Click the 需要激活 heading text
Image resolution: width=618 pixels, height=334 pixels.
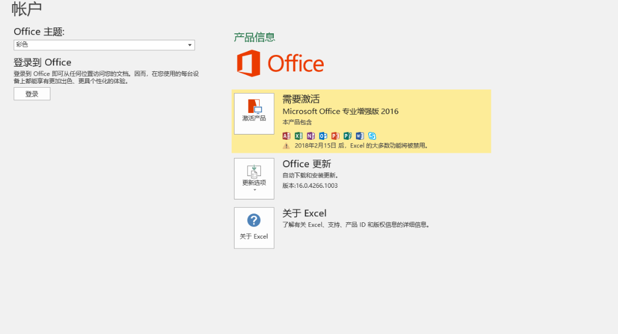click(301, 99)
